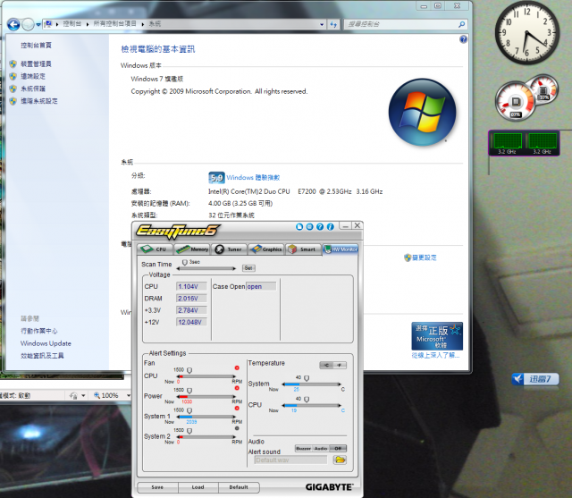The width and height of the screenshot is (572, 498).
Task: Open the blue help icon in System window
Action: coord(463,39)
